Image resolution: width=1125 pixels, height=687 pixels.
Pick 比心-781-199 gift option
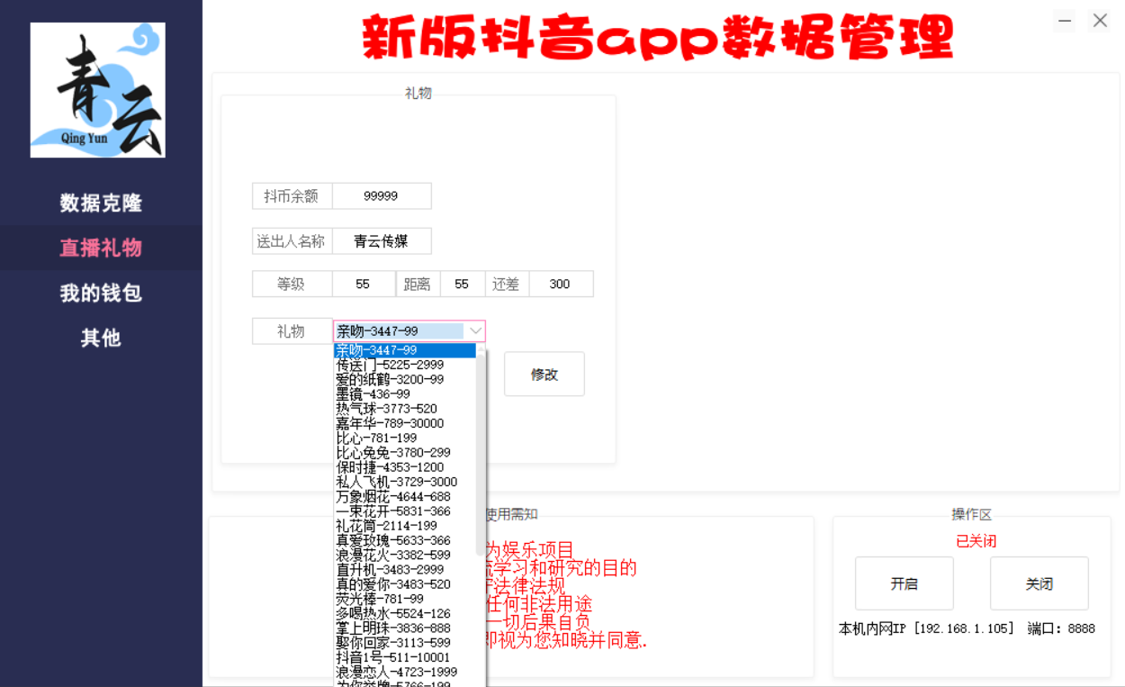(x=404, y=438)
